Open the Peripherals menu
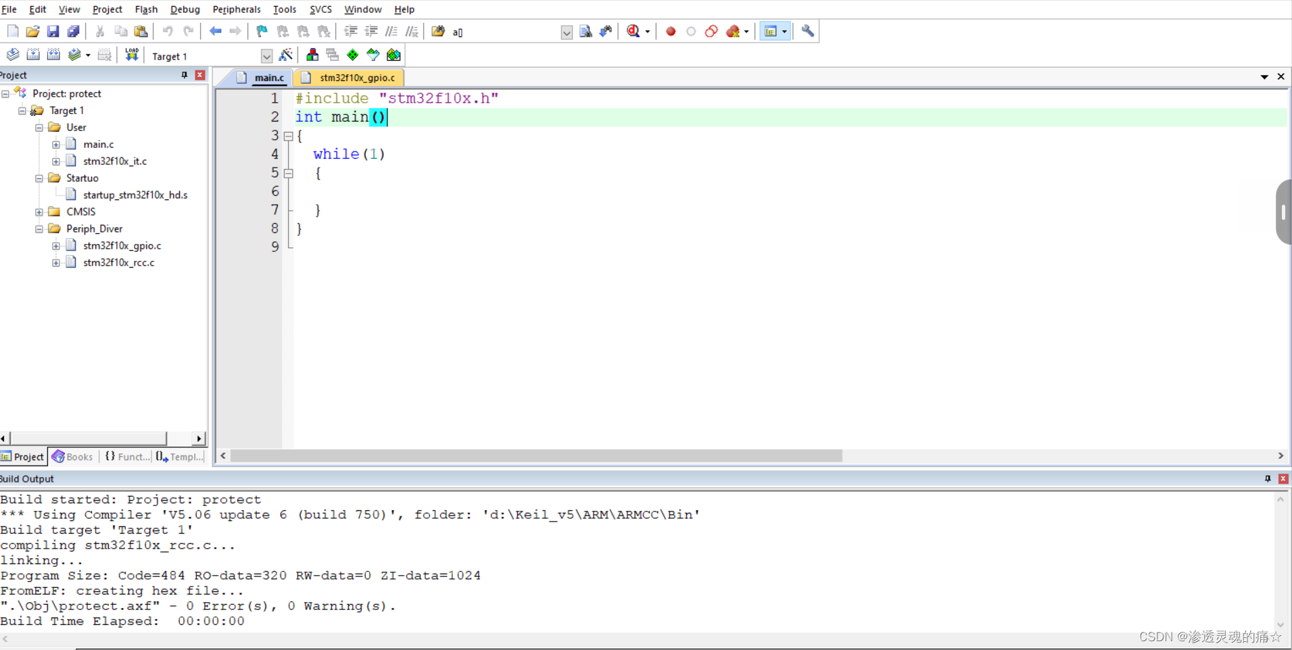 236,9
